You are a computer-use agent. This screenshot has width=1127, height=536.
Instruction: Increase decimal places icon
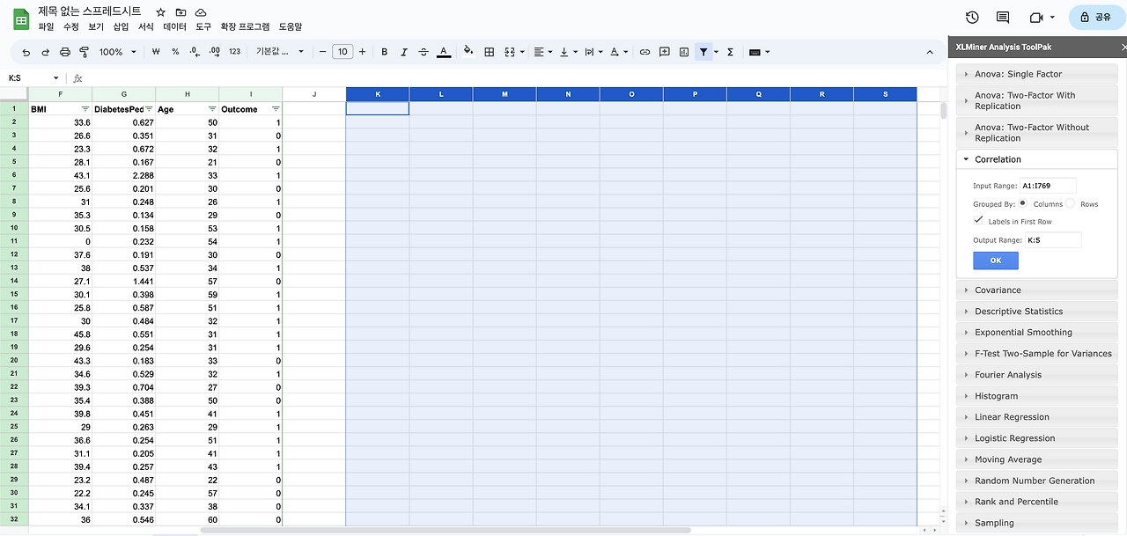pyautogui.click(x=215, y=52)
